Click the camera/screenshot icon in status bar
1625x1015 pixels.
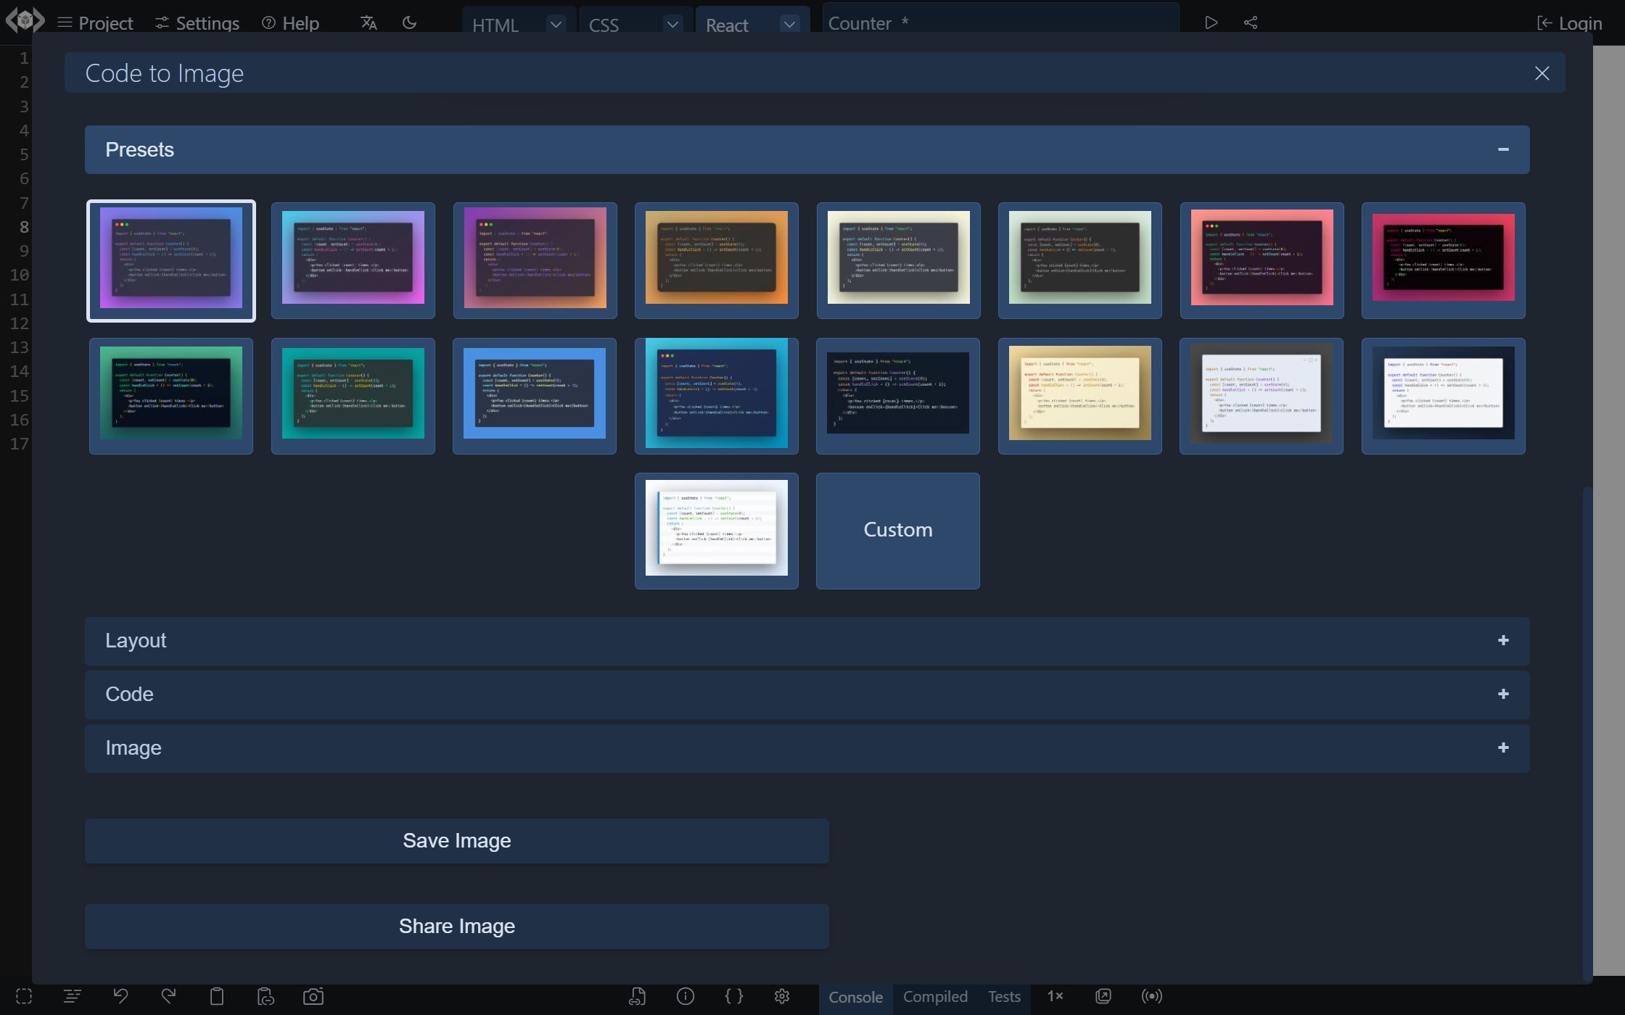(313, 996)
